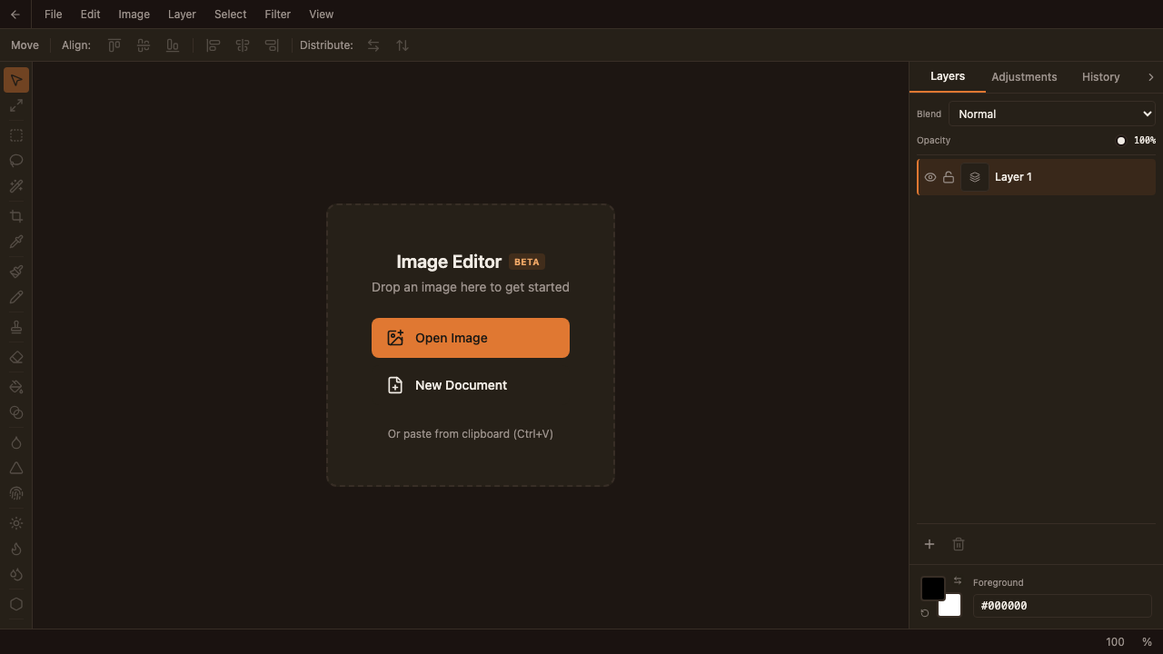
Task: Select the Layer 1 thumbnail
Action: pos(975,177)
